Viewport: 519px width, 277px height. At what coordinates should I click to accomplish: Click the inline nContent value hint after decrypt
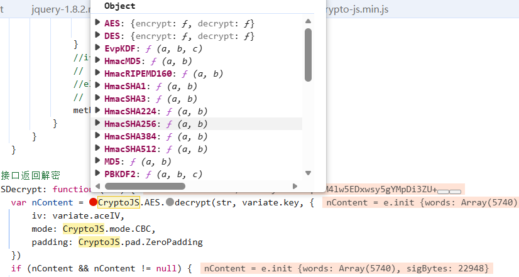point(421,202)
